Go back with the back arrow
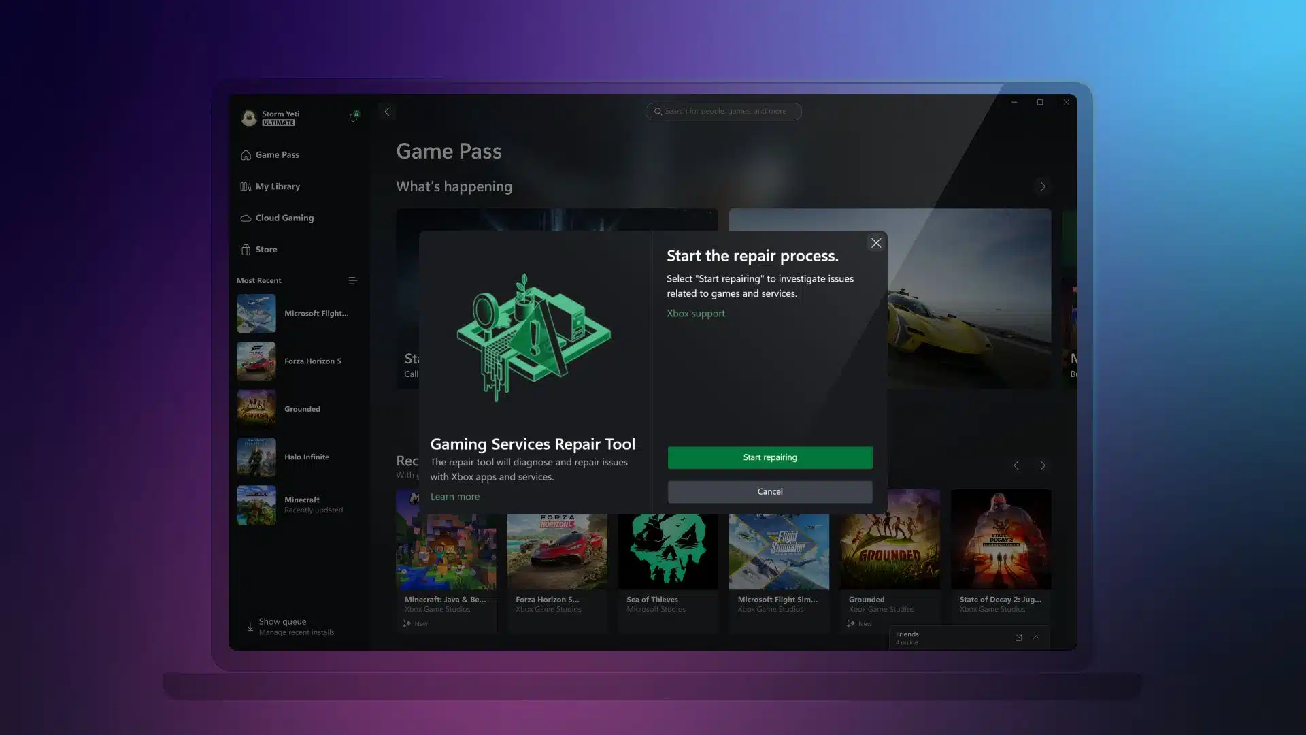Screen dimensions: 1306x735 387,112
